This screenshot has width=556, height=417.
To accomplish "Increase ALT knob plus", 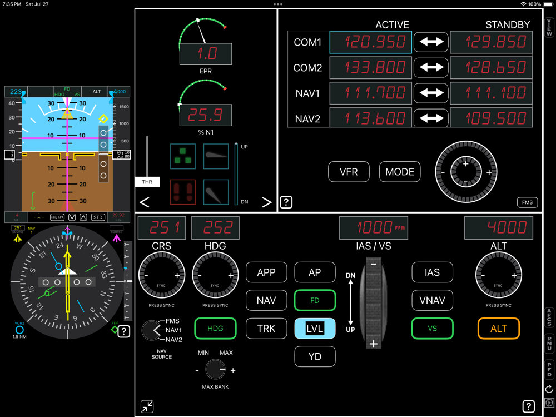I will (x=514, y=276).
